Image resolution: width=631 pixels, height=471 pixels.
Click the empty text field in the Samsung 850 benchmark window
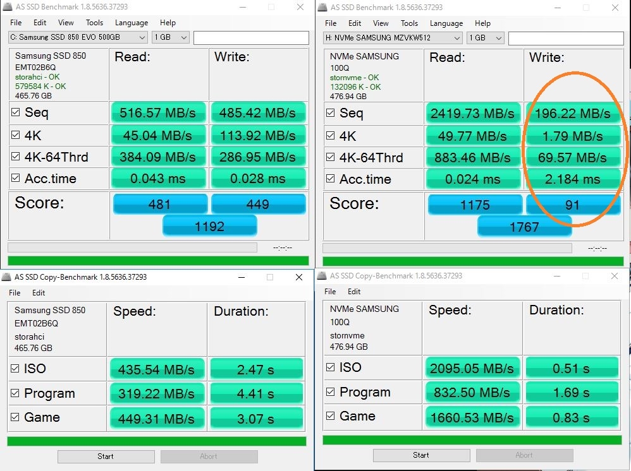point(251,38)
